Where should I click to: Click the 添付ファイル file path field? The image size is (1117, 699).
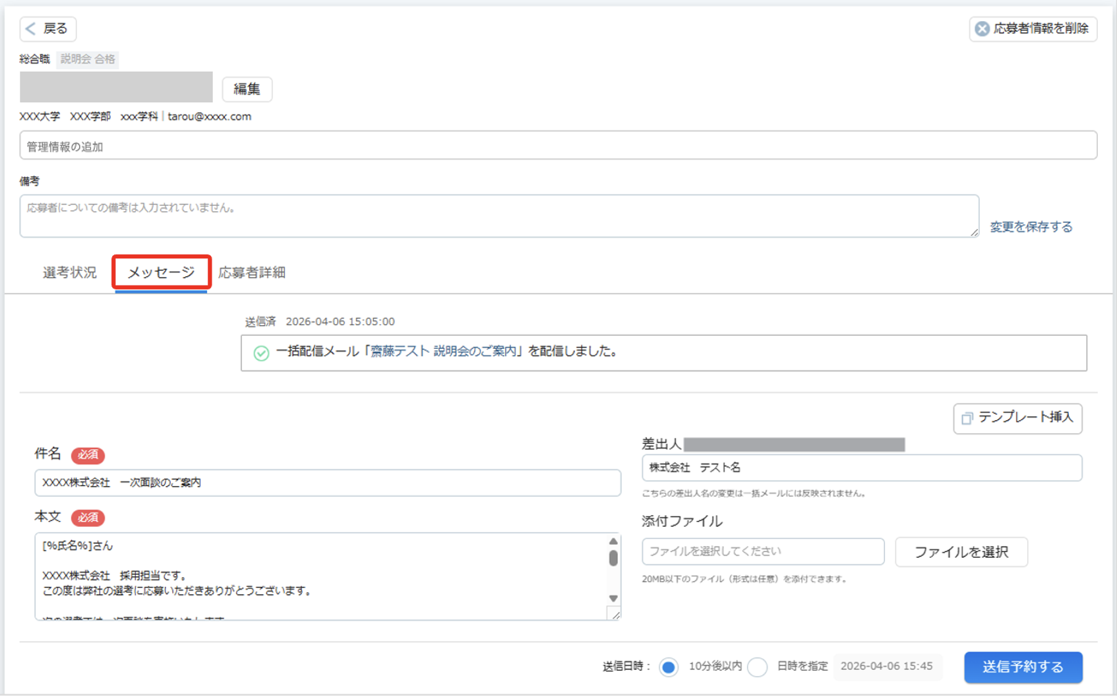click(763, 551)
